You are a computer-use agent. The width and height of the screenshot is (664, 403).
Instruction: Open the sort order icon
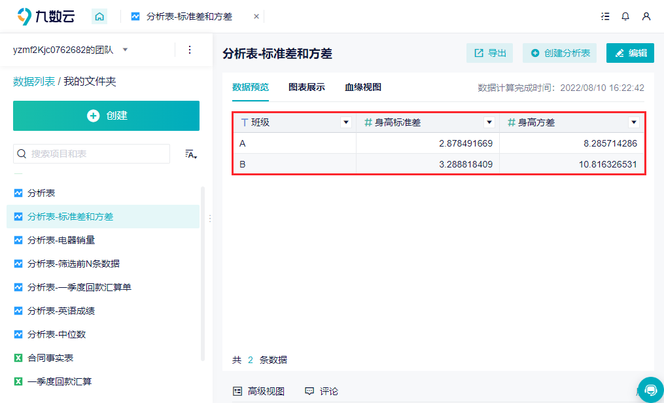[x=192, y=154]
